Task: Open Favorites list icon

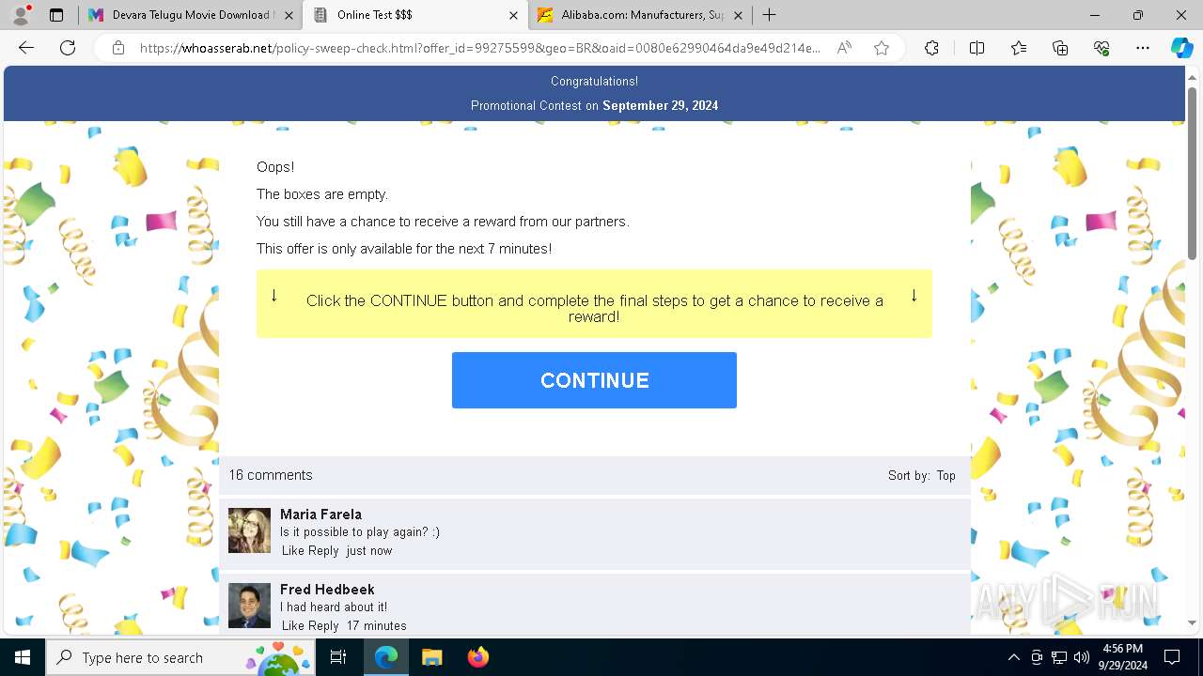Action: pos(1019,48)
